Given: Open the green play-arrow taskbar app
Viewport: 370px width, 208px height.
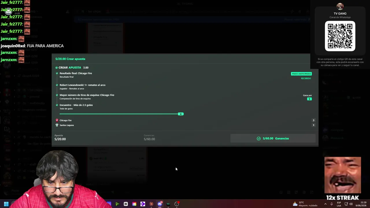Looking at the screenshot, I should [x=117, y=204].
